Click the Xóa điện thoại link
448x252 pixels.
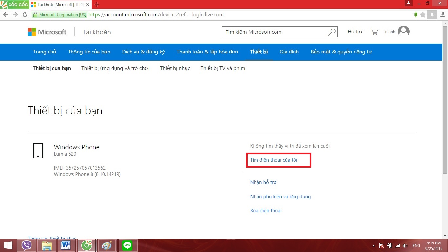coord(266,211)
